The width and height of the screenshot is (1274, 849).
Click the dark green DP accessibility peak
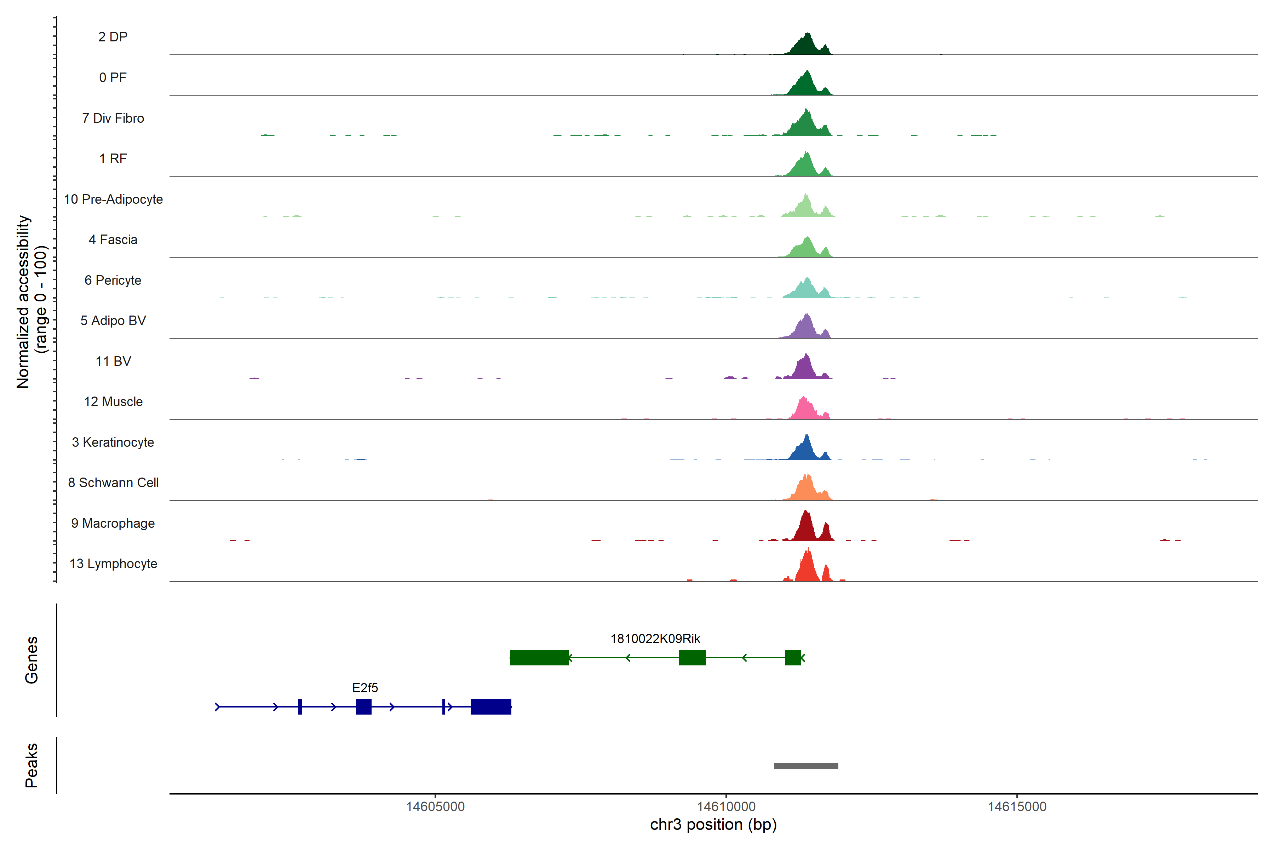806,46
